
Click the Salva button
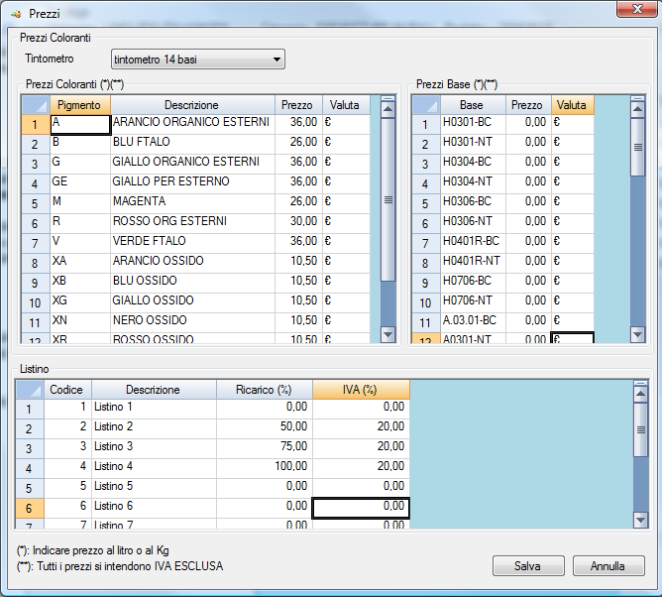(528, 565)
